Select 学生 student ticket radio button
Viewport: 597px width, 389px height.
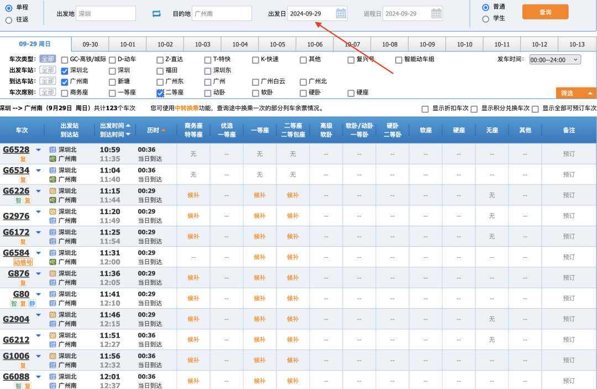tap(485, 19)
